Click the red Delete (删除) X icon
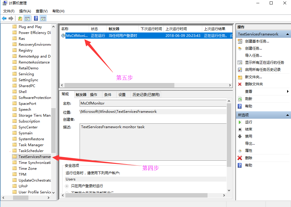Viewport: 291px width, 207px height. pos(240,158)
